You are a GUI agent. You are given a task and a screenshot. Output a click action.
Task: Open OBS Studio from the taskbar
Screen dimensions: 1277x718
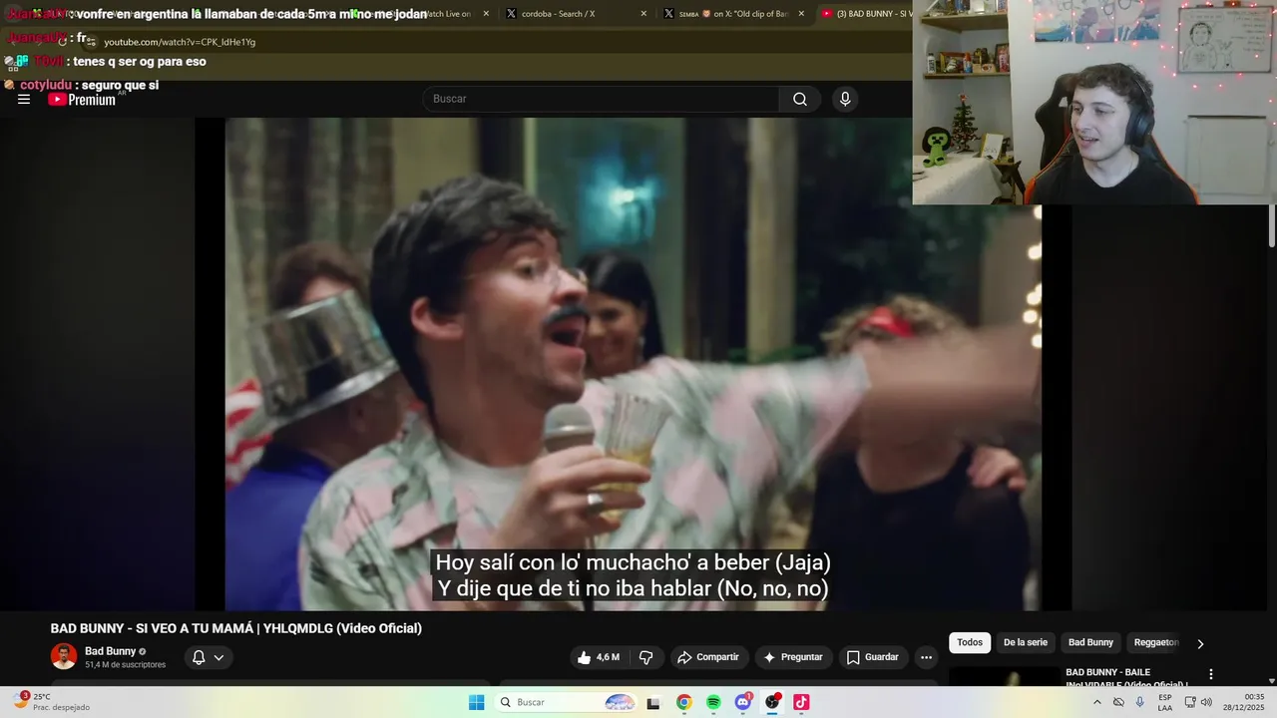click(772, 702)
